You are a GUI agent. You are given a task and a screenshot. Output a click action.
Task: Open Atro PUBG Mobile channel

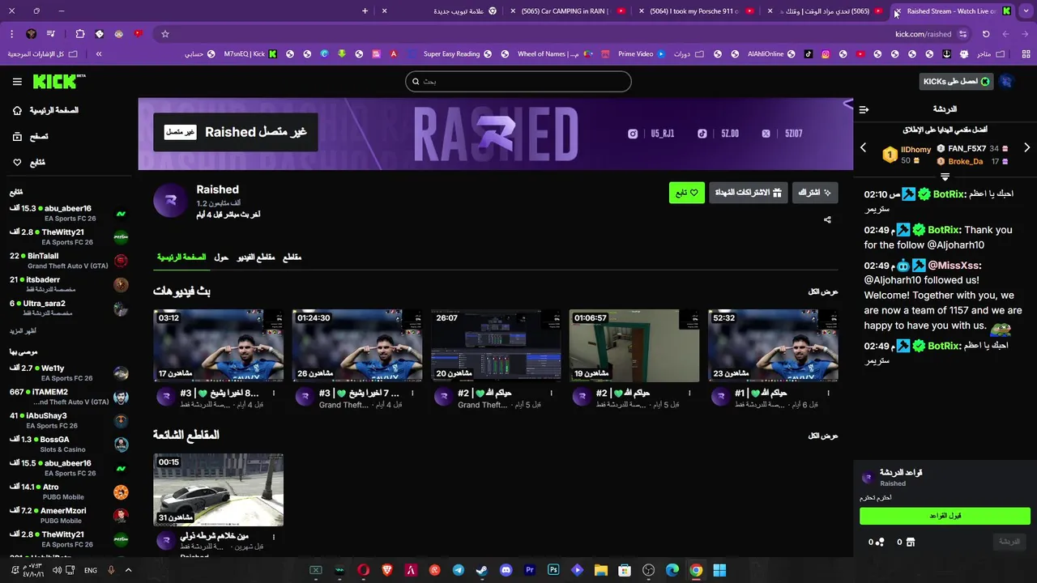69,492
